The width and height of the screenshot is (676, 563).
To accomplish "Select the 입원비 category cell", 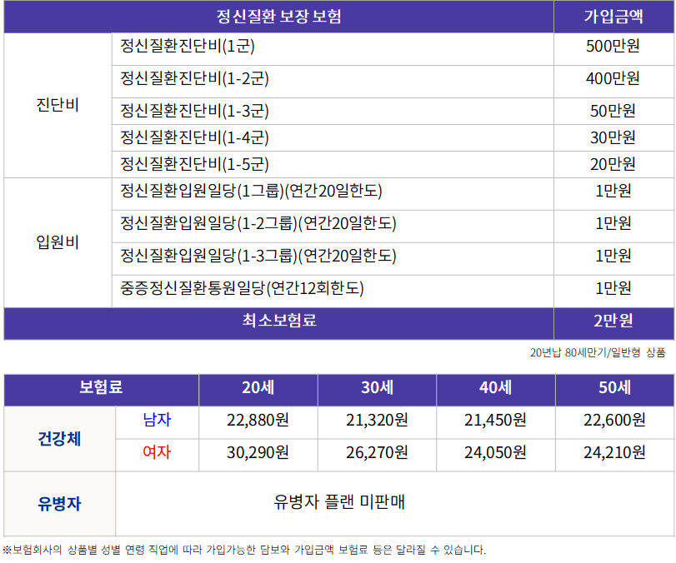I will [x=58, y=242].
